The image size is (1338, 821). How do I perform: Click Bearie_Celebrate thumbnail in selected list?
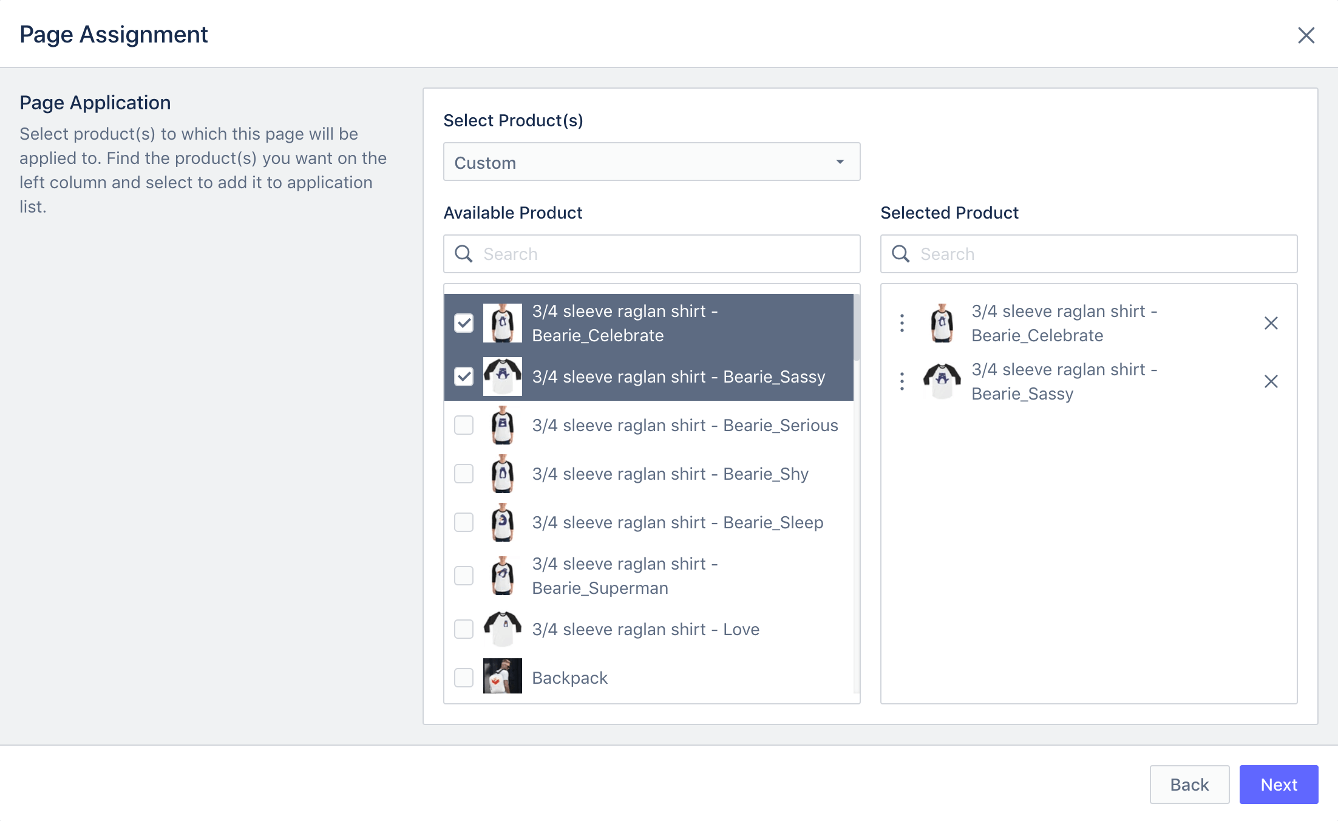pyautogui.click(x=942, y=323)
